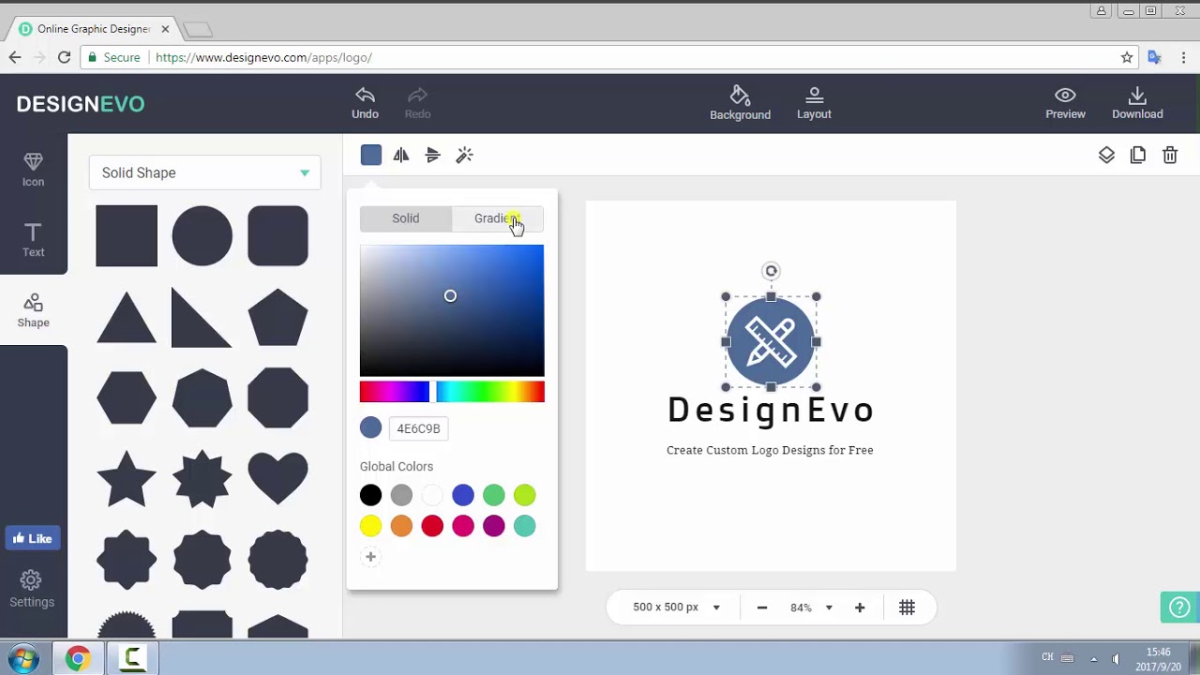The width and height of the screenshot is (1200, 675).
Task: Open the Solid Shape dropdown
Action: pos(204,172)
